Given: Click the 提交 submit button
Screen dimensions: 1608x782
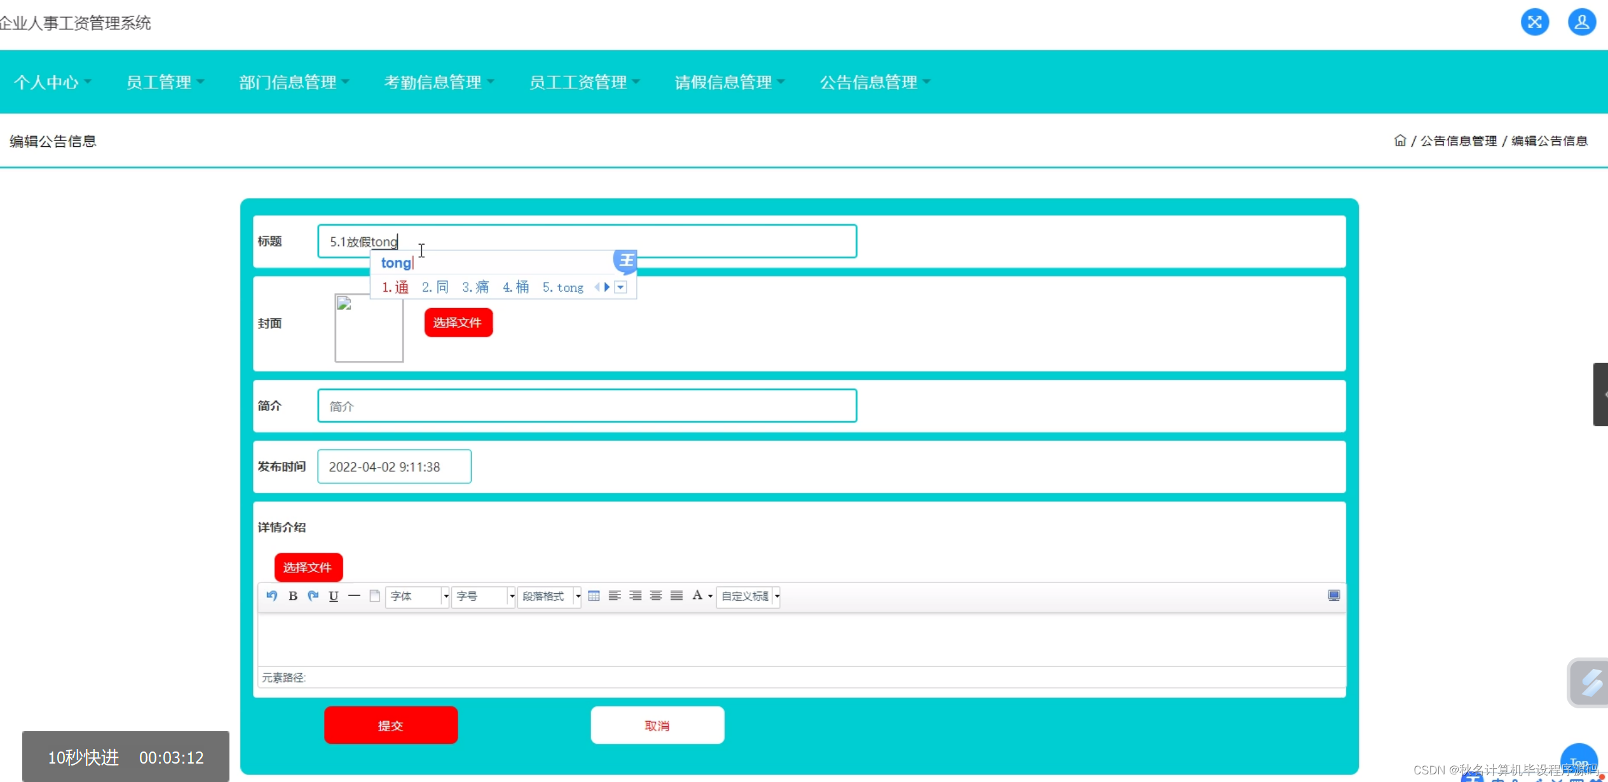Looking at the screenshot, I should (x=390, y=724).
